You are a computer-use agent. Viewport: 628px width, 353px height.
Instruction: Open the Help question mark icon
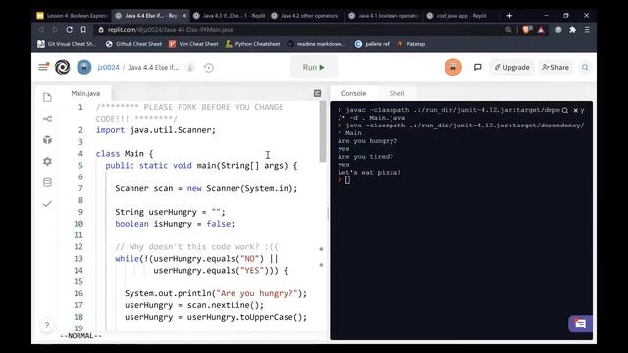click(x=47, y=325)
